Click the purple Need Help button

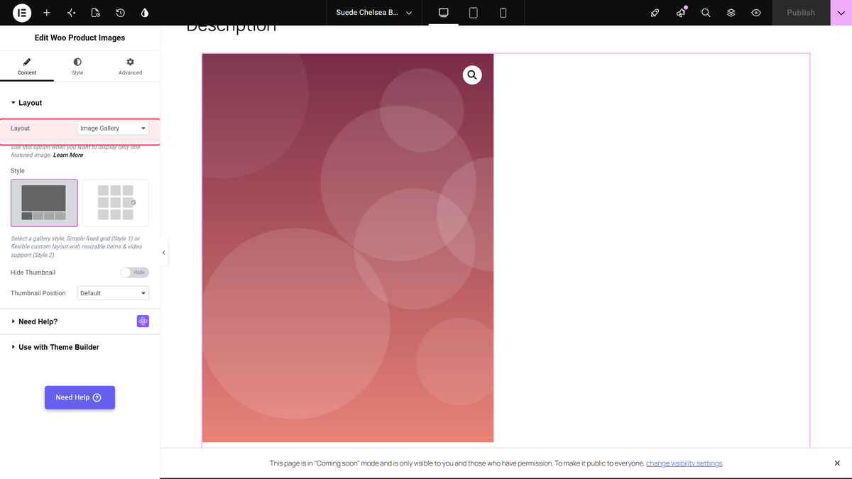pos(80,397)
